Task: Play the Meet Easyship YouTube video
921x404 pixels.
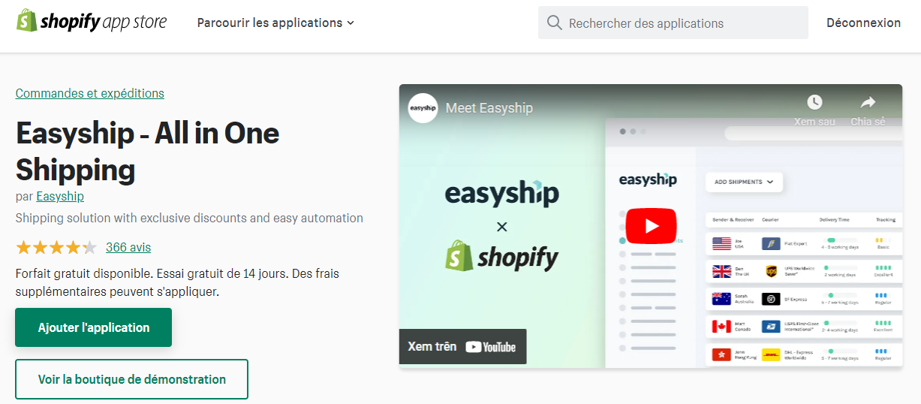Action: point(651,226)
